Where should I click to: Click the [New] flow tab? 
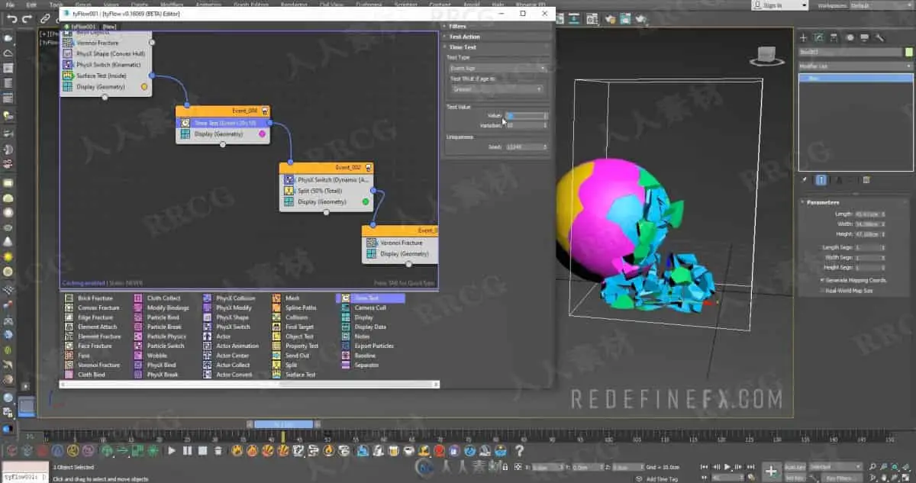tap(109, 26)
